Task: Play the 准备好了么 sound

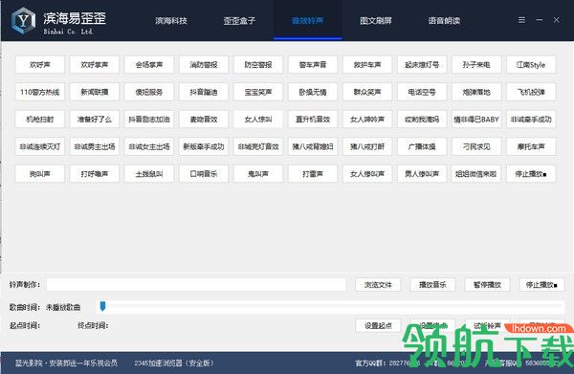Action: (94, 120)
